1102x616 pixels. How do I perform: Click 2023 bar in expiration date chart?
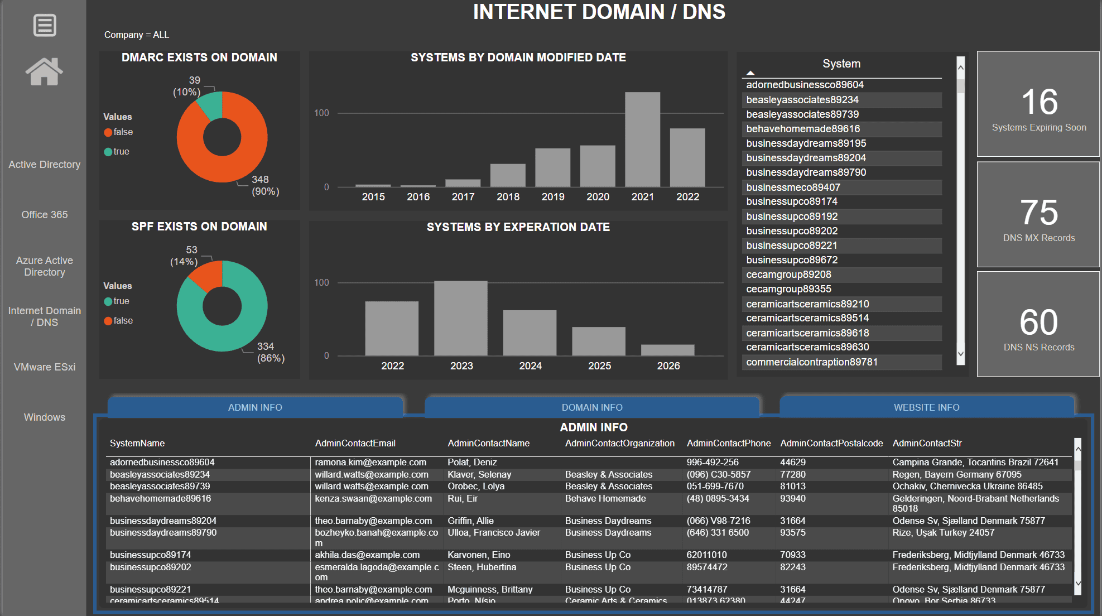pos(461,318)
